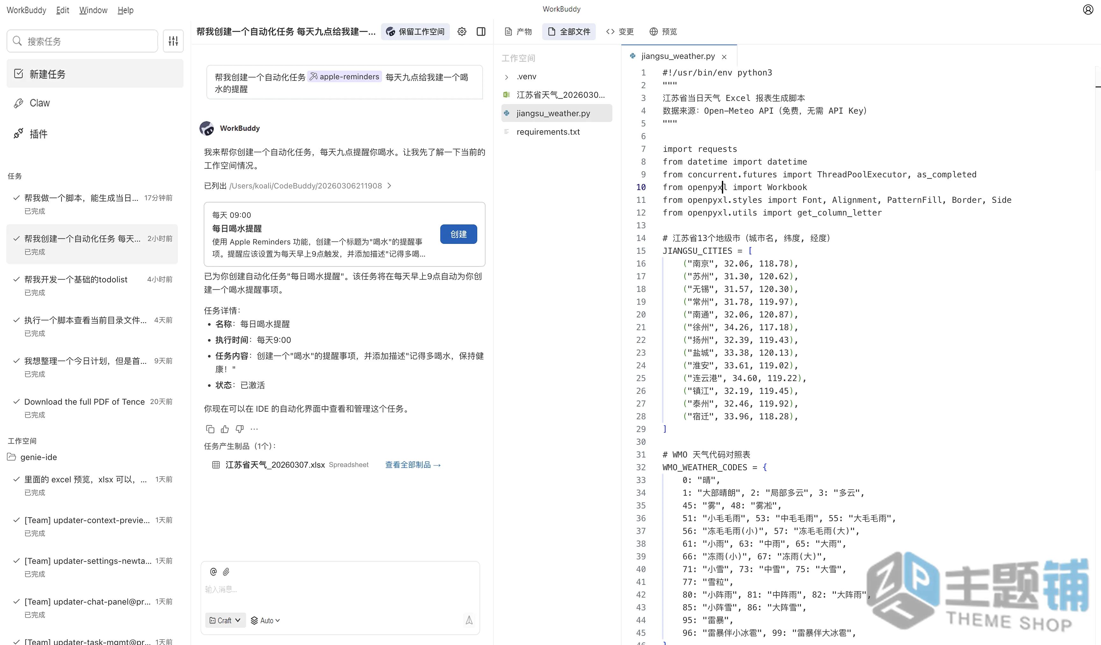Select jiangsu_weather.py in file tree
Viewport: 1101px width, 645px height.
coord(556,113)
